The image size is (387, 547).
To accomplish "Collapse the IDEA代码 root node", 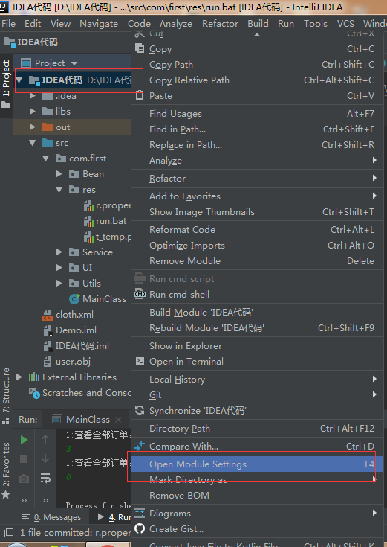I will coord(19,80).
